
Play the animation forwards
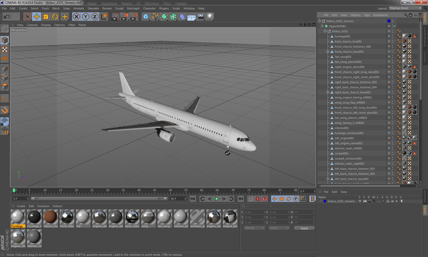point(217,199)
